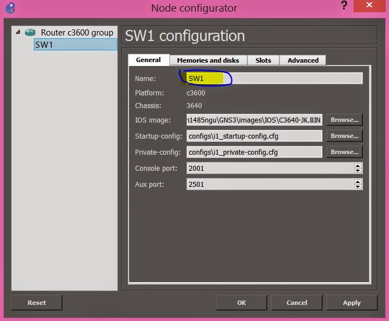Click the Node configurator window title
389x321 pixels.
pyautogui.click(x=194, y=8)
